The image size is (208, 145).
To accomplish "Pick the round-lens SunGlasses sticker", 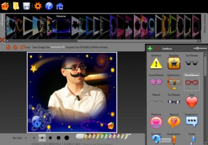I will click(192, 63).
